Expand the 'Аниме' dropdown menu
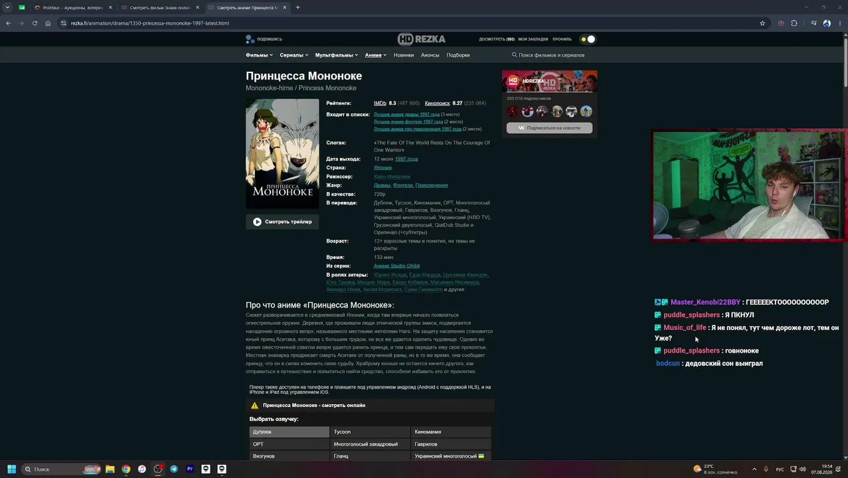Screen dimensions: 848x478 376,55
